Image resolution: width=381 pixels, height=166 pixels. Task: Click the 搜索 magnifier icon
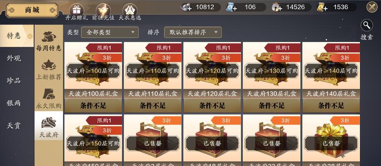366,25
